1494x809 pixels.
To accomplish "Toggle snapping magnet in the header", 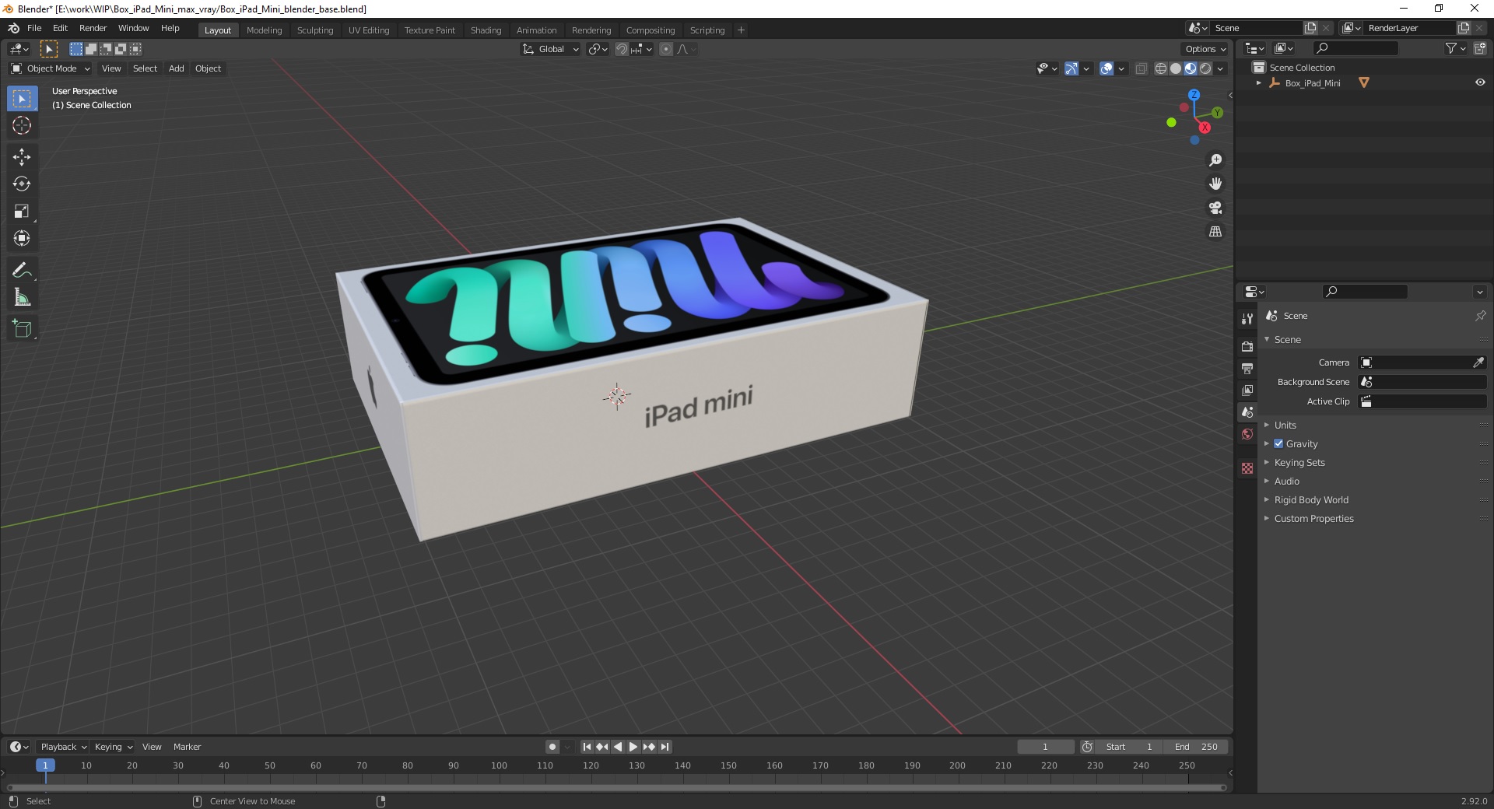I will (x=622, y=49).
